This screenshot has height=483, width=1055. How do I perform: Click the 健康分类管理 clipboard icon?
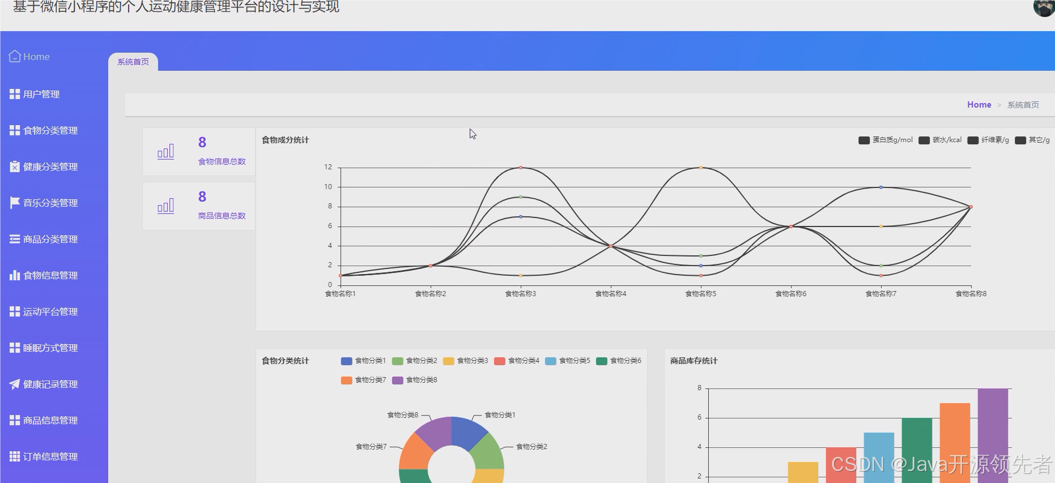(x=15, y=166)
